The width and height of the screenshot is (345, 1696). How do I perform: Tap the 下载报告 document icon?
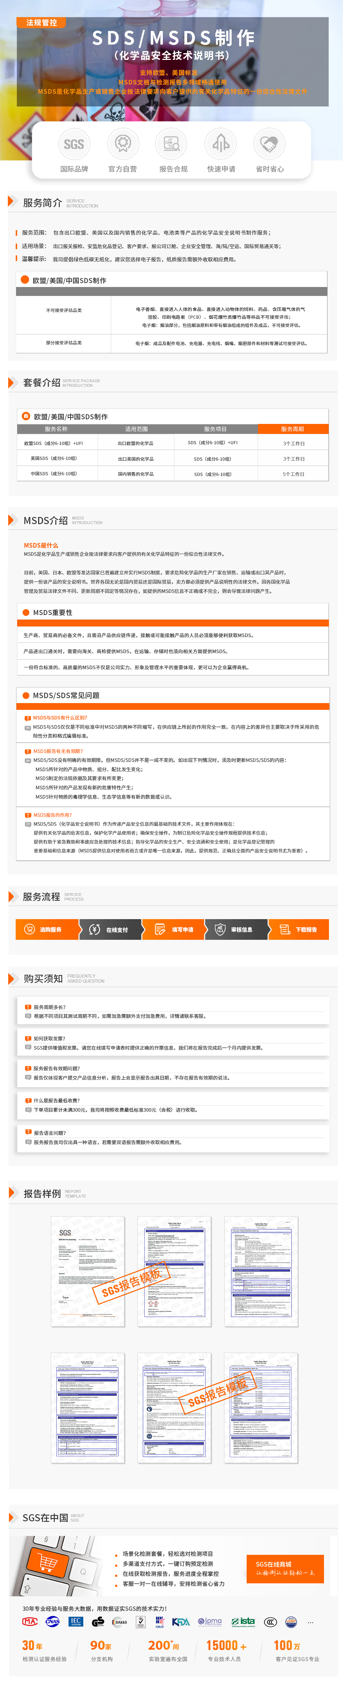285,929
